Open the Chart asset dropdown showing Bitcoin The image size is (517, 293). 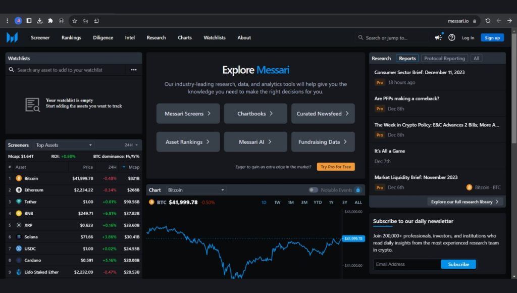tap(196, 190)
